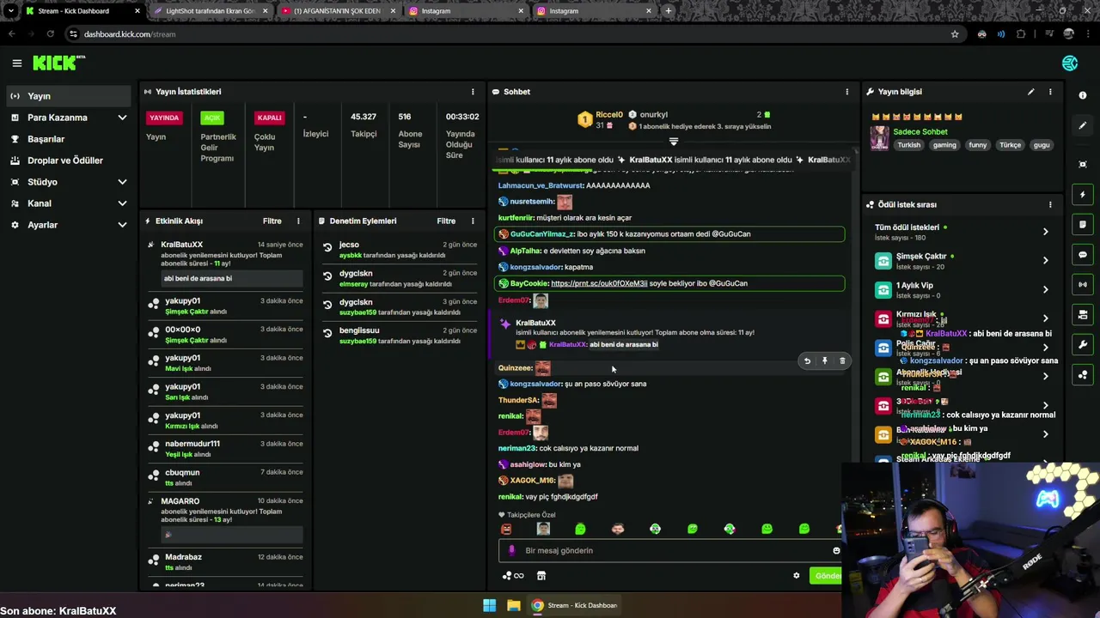Click the pencil edit icon in the right sidebar

coord(1083,125)
